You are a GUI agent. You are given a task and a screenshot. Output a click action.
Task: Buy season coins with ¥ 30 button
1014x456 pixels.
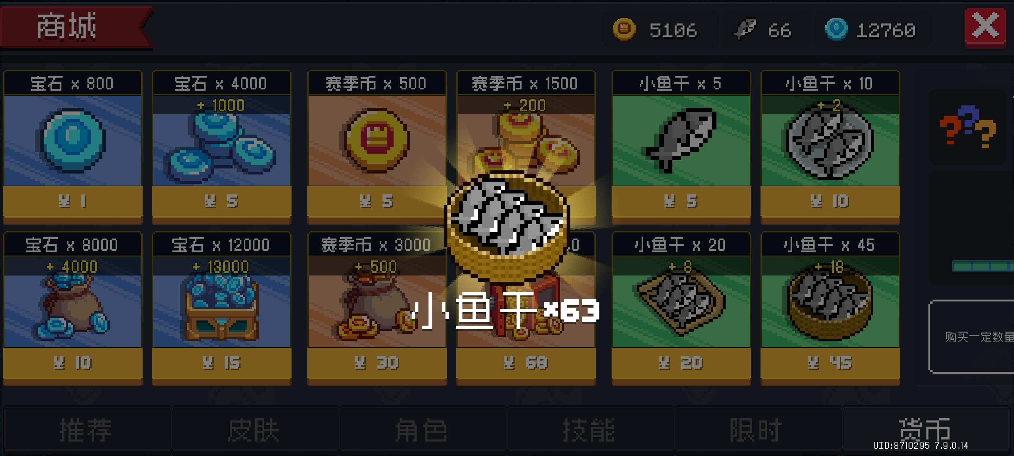[377, 363]
